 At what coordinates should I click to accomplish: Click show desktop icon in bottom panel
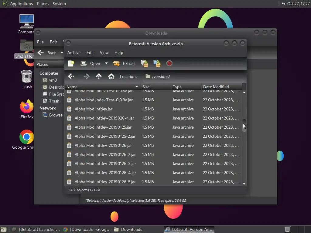coord(4,229)
